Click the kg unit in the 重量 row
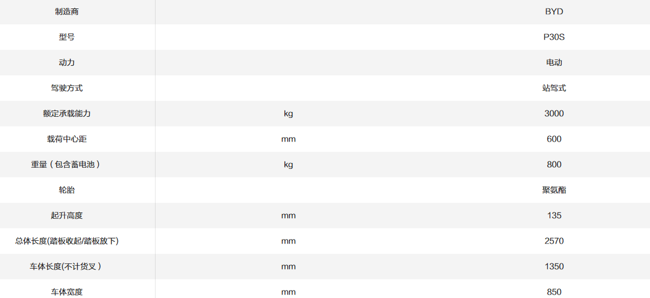This screenshot has height=298, width=650. coord(288,164)
